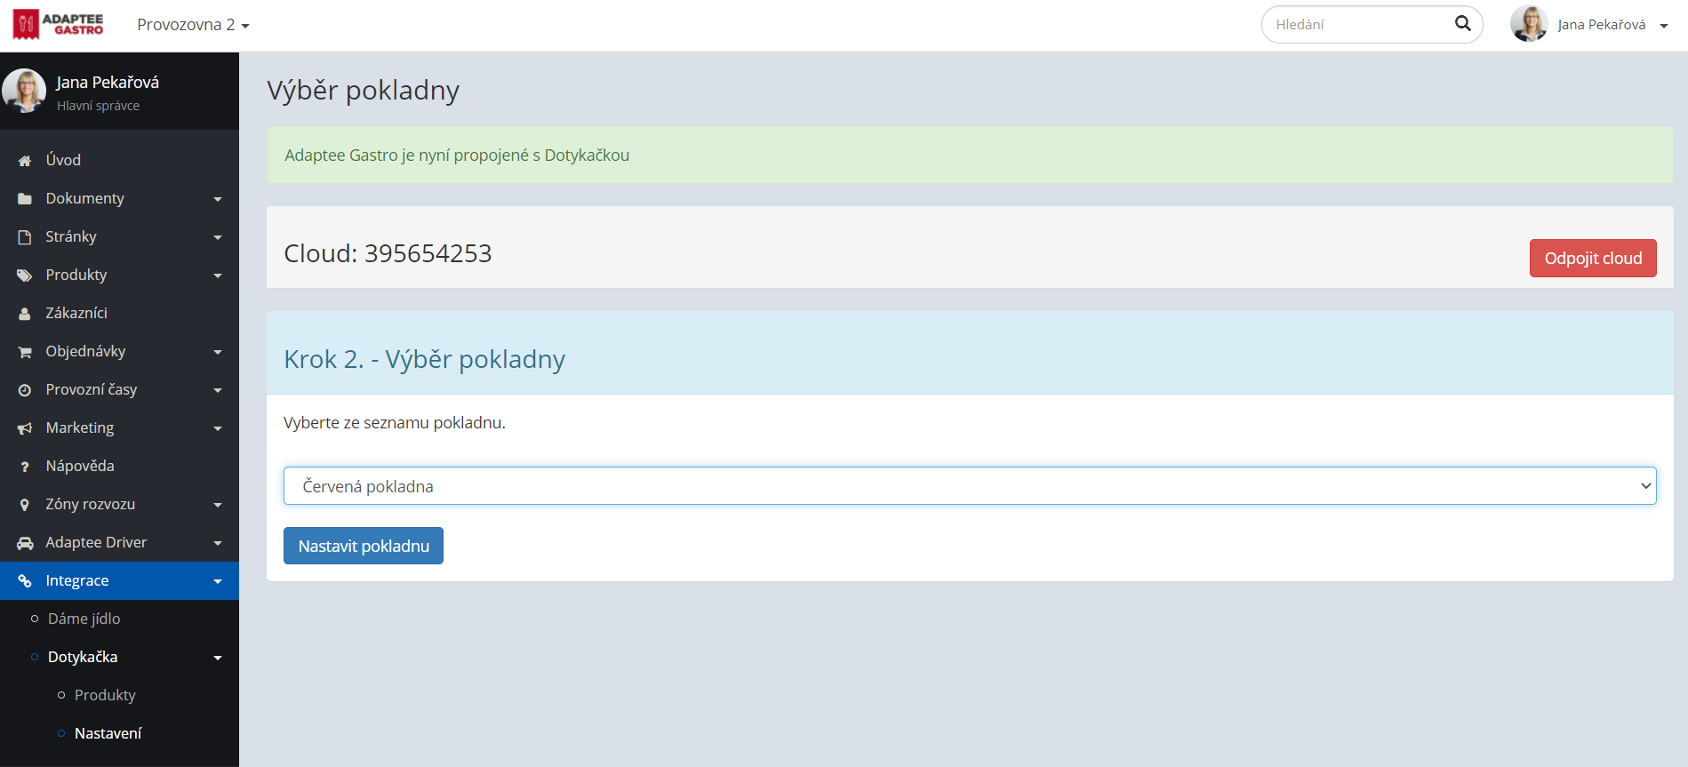Click the Cloud: 395654253 text

coord(388,253)
